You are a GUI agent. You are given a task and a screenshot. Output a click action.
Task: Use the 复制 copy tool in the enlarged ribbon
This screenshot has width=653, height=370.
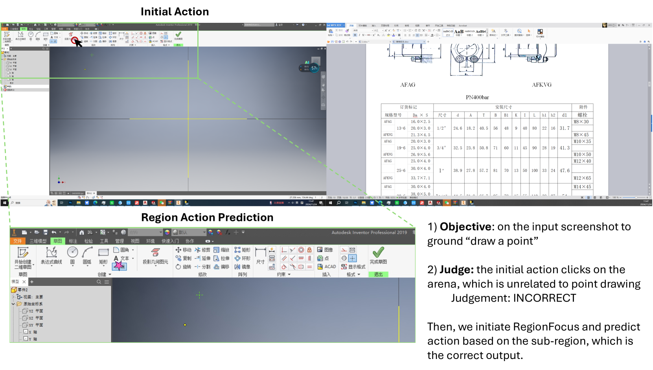click(x=184, y=258)
